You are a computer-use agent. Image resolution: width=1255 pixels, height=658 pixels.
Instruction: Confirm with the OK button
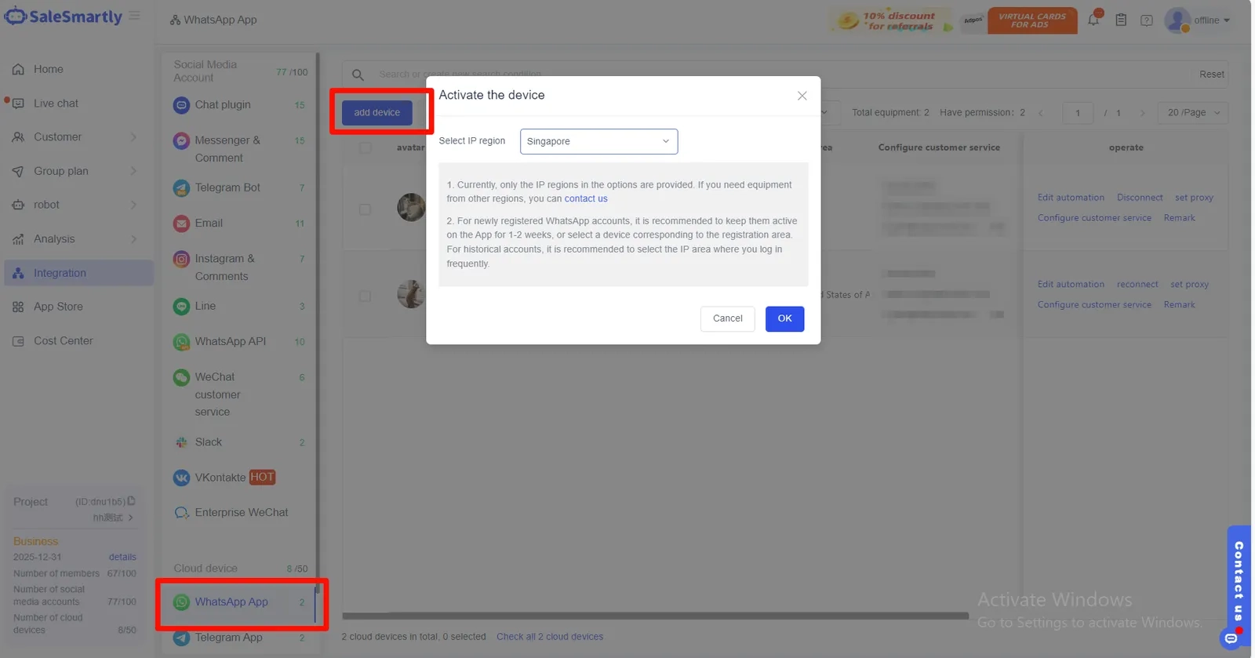coord(784,318)
